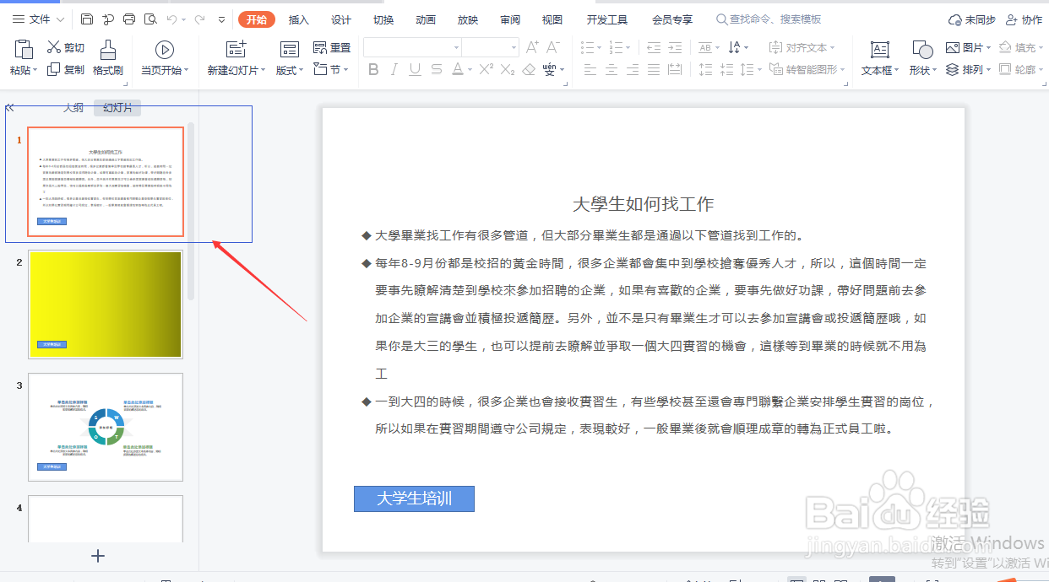Toggle bold formatting
The height and width of the screenshot is (582, 1049).
pyautogui.click(x=373, y=70)
